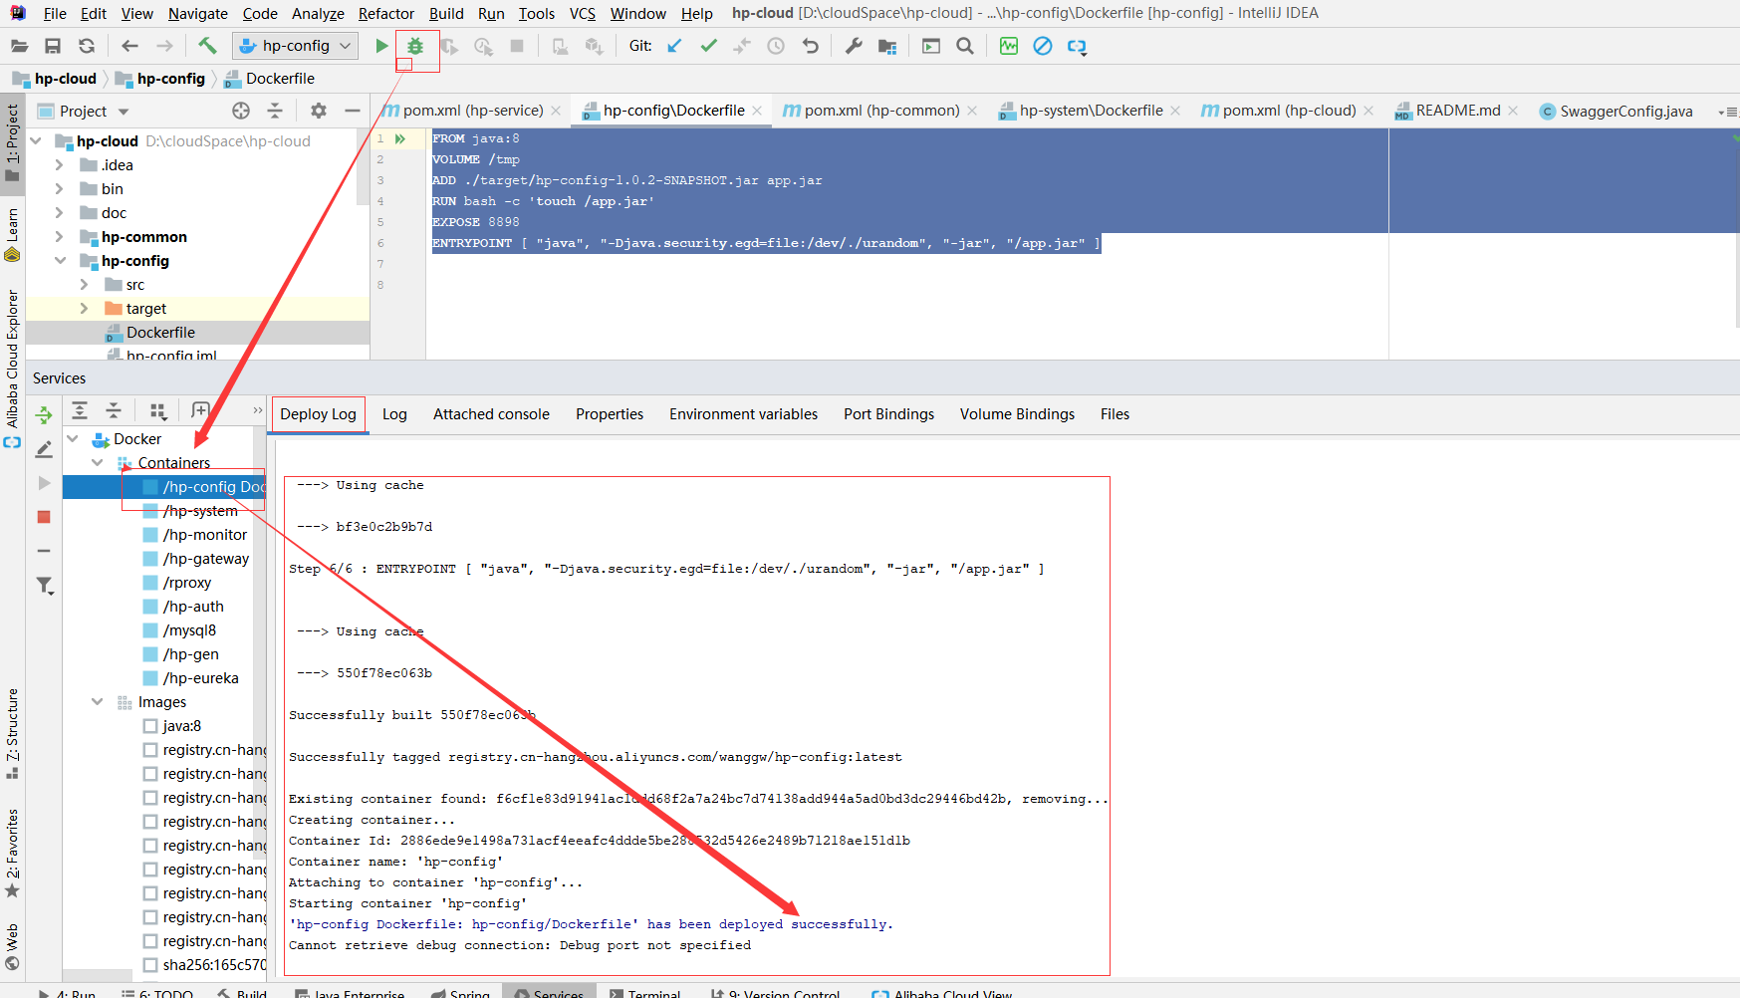Open the hp-config run configuration dropdown

(296, 46)
